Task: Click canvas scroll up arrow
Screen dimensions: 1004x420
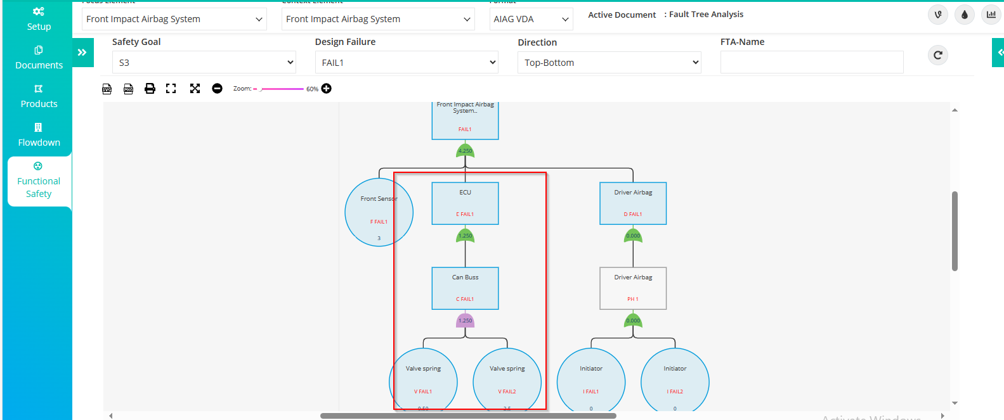Action: (x=955, y=110)
